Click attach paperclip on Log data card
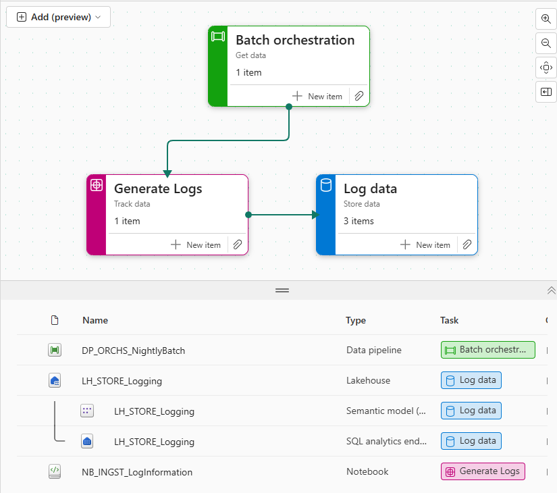This screenshot has width=557, height=493. (x=467, y=245)
